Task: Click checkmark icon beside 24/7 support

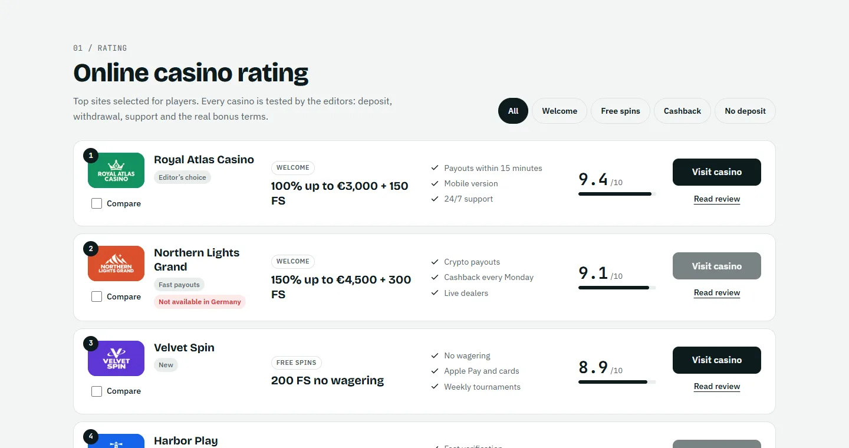Action: pos(435,199)
